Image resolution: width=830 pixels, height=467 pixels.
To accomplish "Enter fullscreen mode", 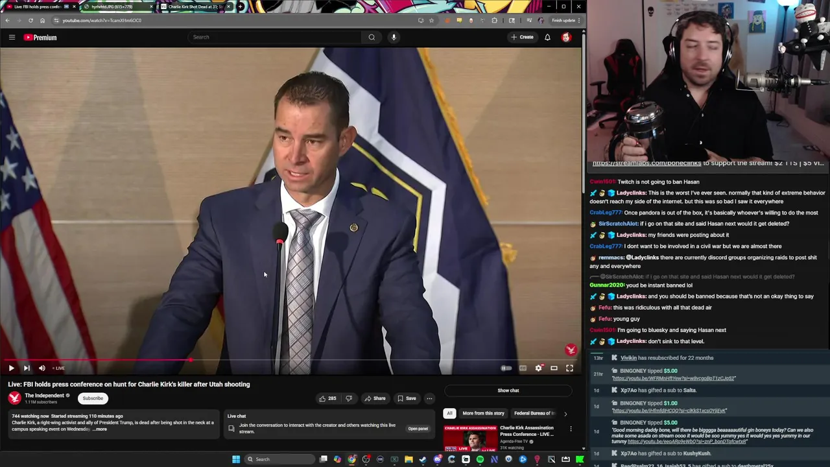I will click(569, 368).
